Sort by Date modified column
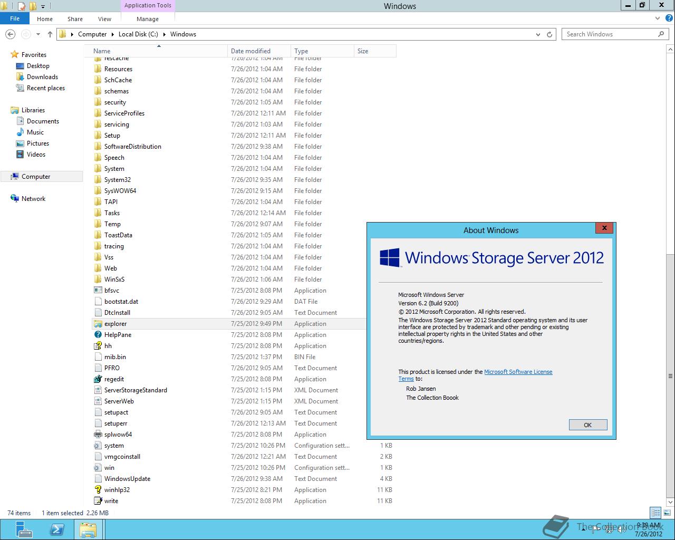 pos(259,51)
